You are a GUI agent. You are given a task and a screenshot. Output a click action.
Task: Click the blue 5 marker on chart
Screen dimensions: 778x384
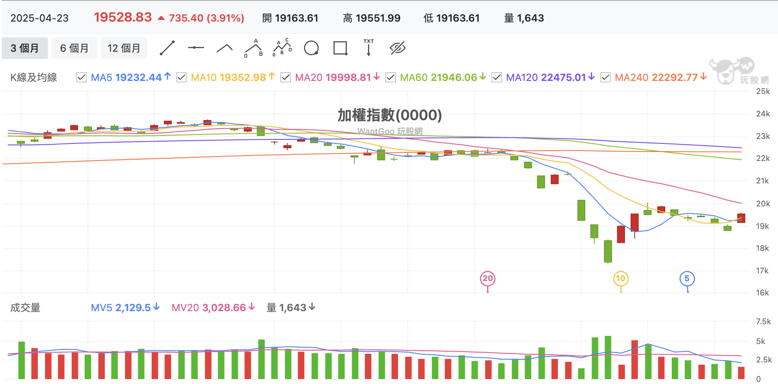[x=687, y=278]
